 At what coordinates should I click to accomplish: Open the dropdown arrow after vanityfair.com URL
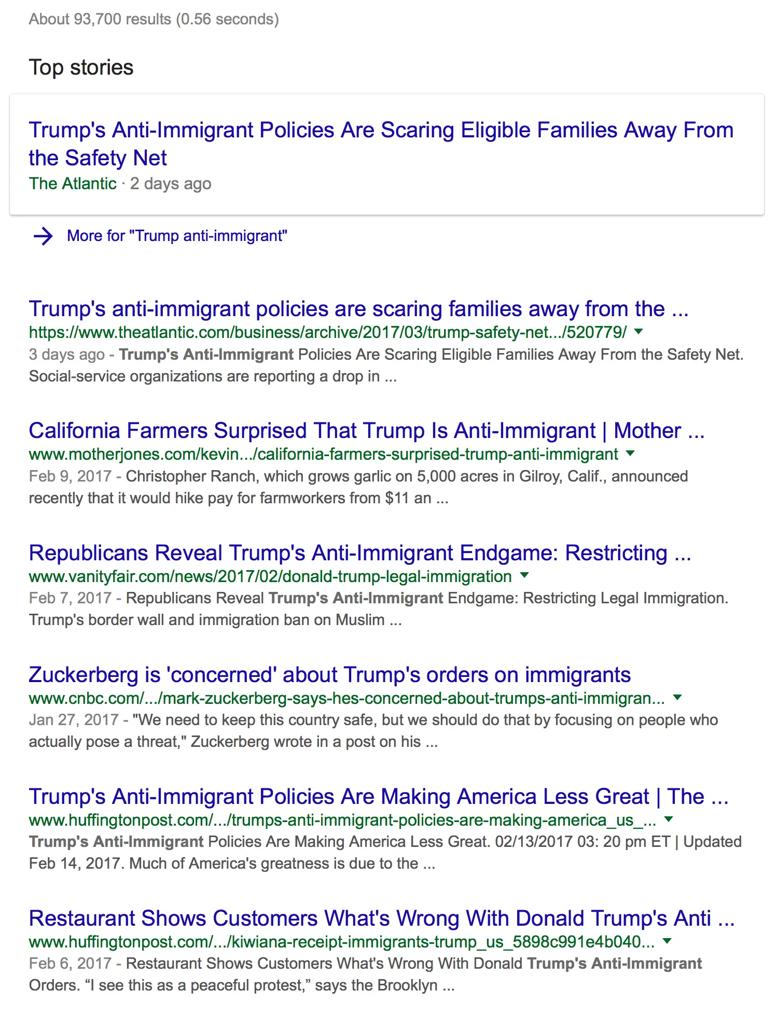pyautogui.click(x=524, y=575)
